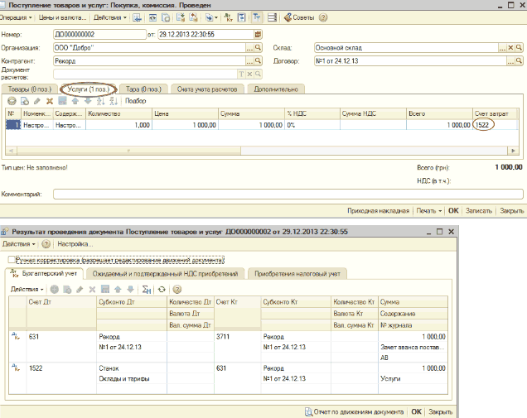The width and height of the screenshot is (527, 418).
Task: Click the magnifier icon beside the Склад field
Action: pyautogui.click(x=519, y=48)
